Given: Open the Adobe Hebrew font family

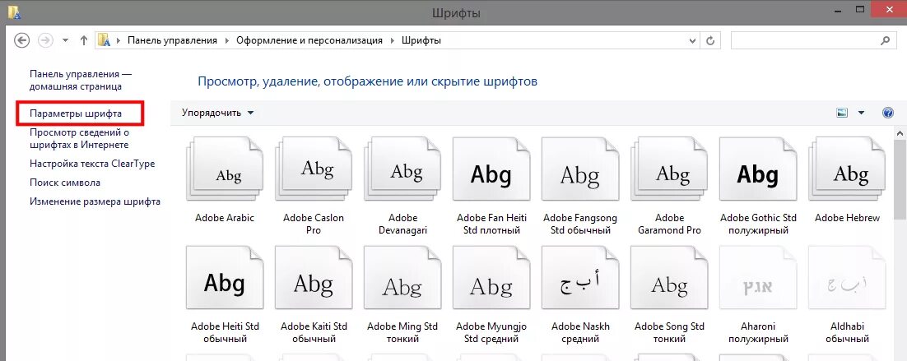Looking at the screenshot, I should (847, 169).
